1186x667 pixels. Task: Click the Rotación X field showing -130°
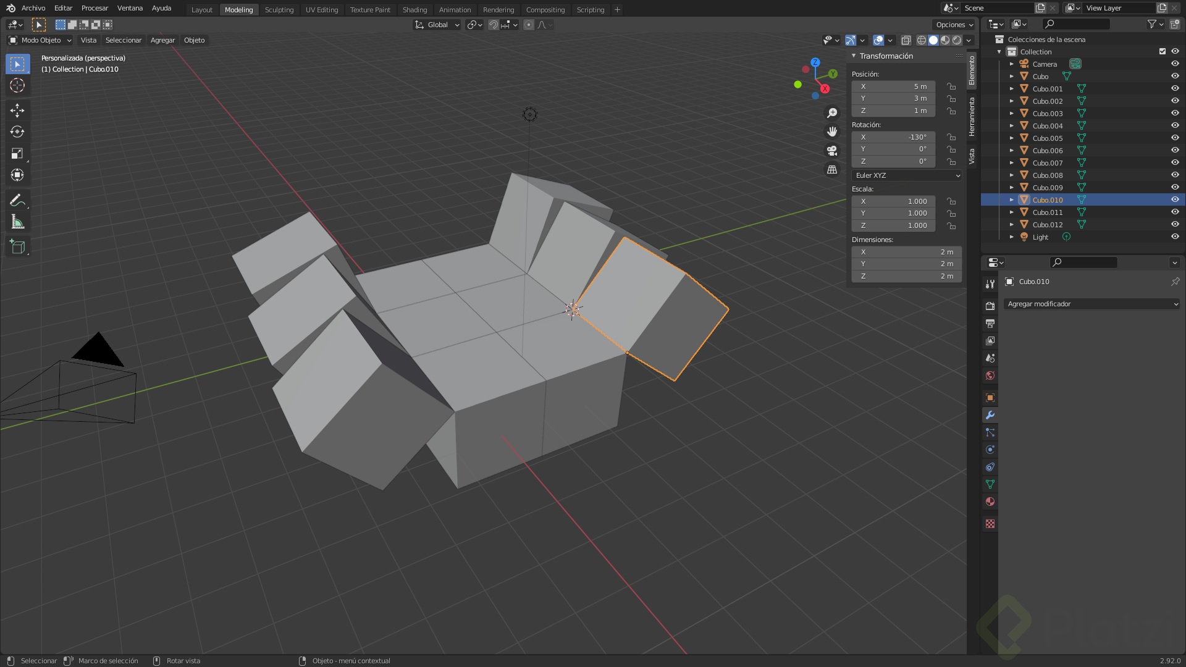tap(893, 137)
